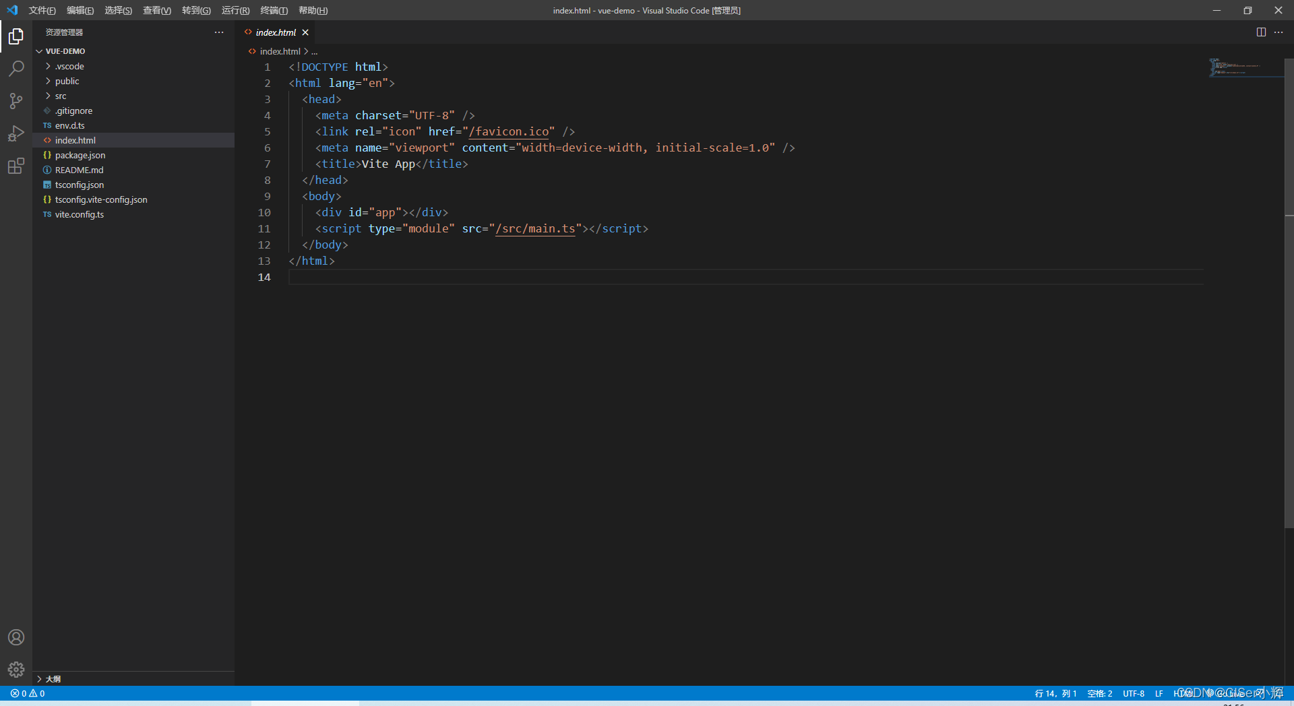
Task: Click cursor position 行 14, 列 1
Action: click(x=1055, y=693)
